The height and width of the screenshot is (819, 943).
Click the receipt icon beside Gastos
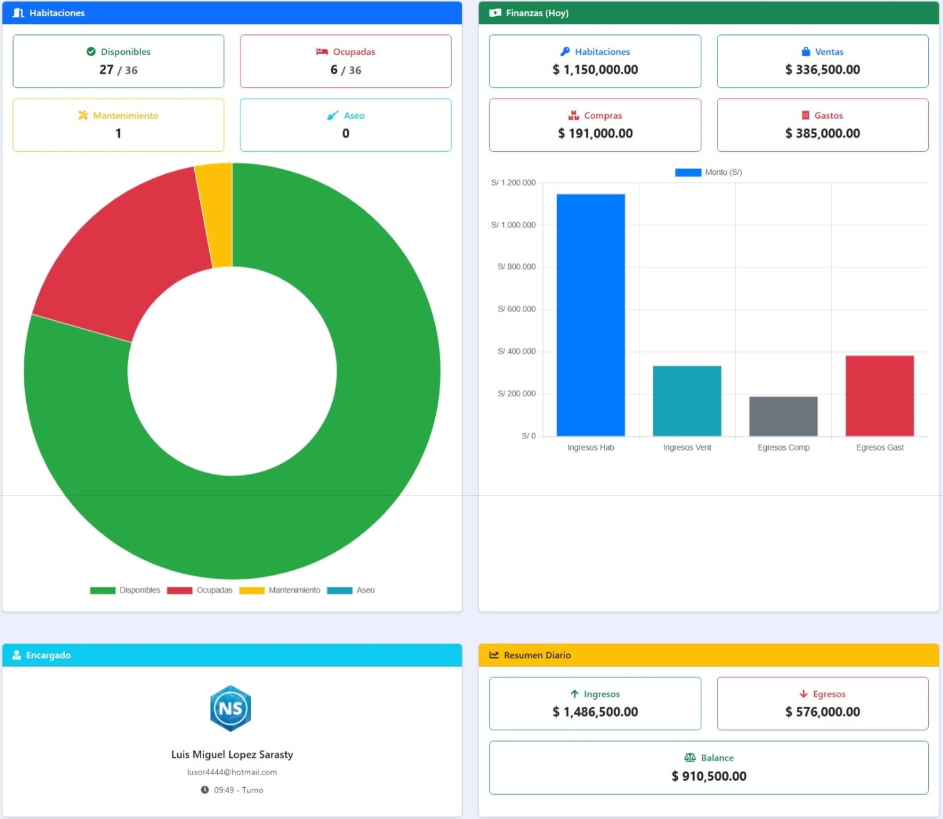[805, 115]
